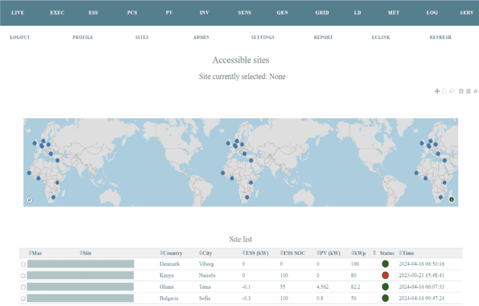Click the LOGOUT link
Screen dimensions: 479x306
[x=20, y=37]
